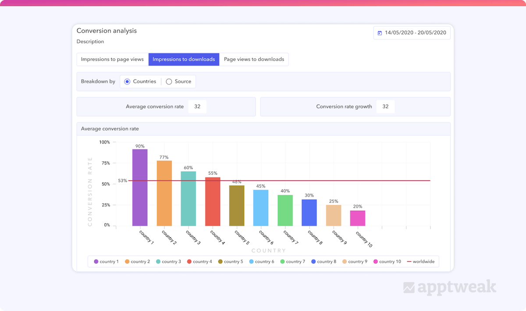Switch to Impressions to page views tab

point(112,60)
